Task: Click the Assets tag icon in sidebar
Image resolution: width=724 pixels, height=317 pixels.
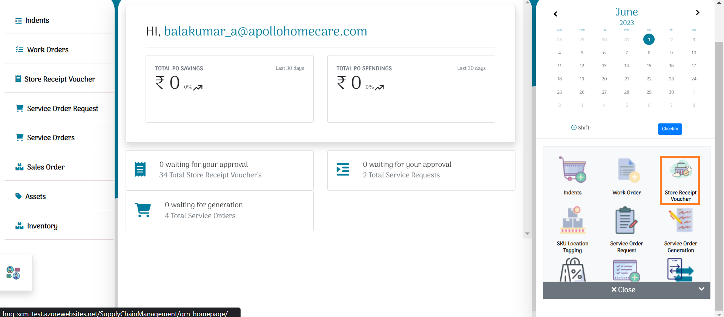Action: point(18,196)
